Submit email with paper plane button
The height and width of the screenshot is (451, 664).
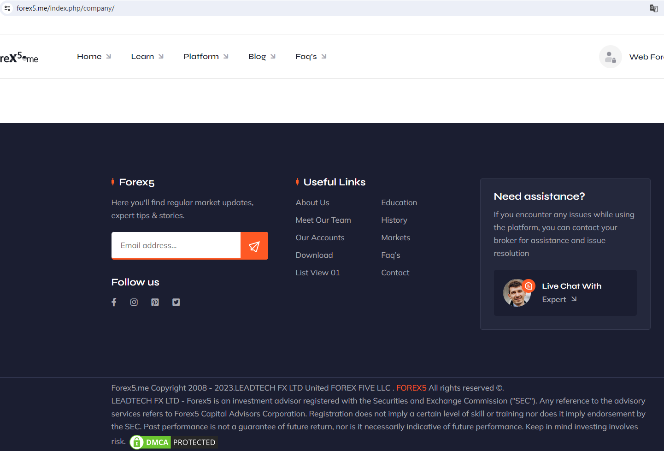point(254,246)
